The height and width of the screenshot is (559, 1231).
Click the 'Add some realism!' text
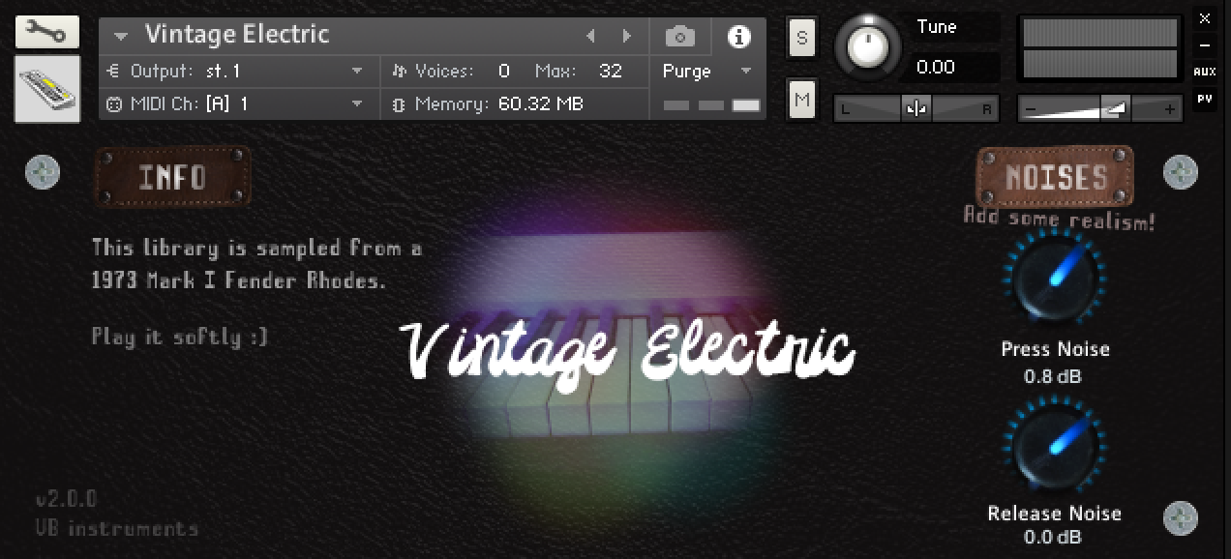[1059, 219]
